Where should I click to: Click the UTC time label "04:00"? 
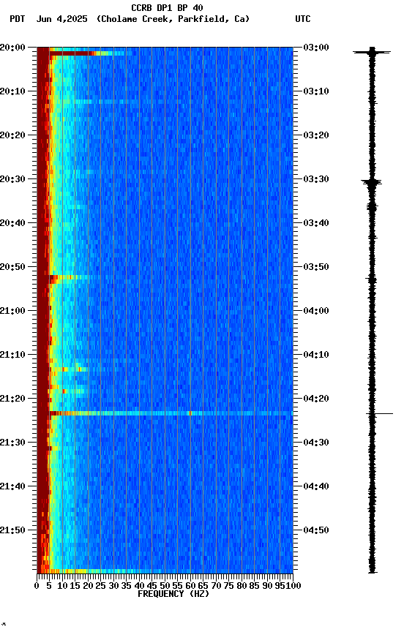coord(316,311)
